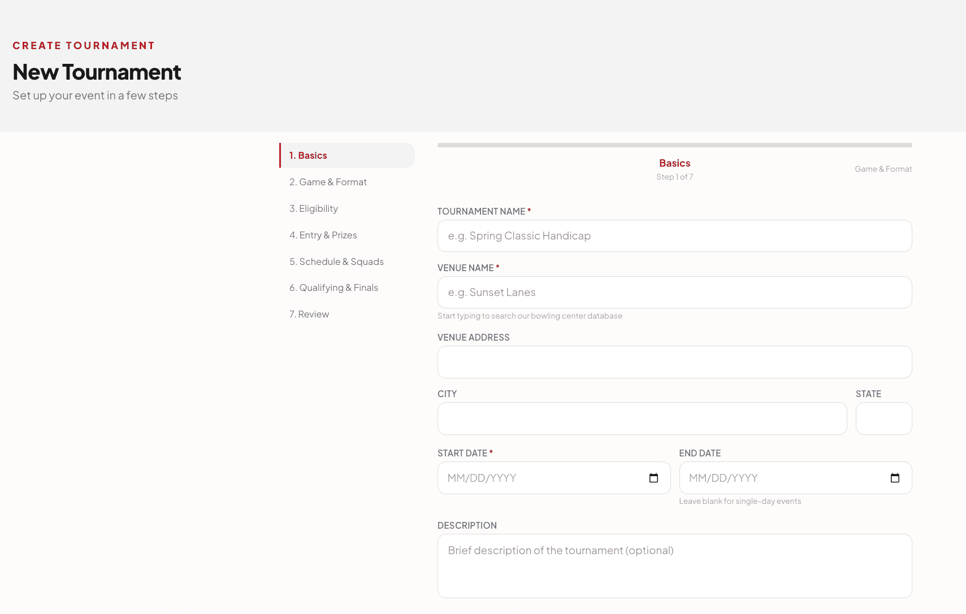Jump to 6. Qualifying & Finals step

pyautogui.click(x=347, y=288)
